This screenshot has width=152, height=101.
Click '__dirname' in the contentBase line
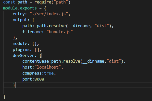pos(93,61)
